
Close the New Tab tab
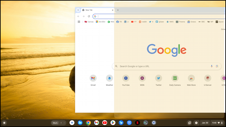point(113,10)
